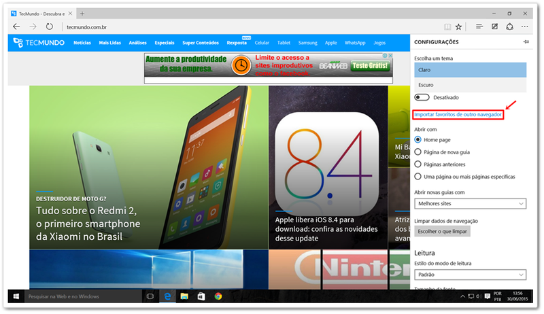Open the More actions ellipsis menu
This screenshot has height=314, width=544.
click(x=524, y=27)
